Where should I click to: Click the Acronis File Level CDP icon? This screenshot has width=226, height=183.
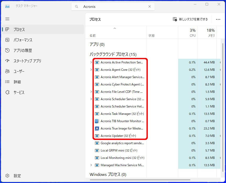tap(97, 92)
